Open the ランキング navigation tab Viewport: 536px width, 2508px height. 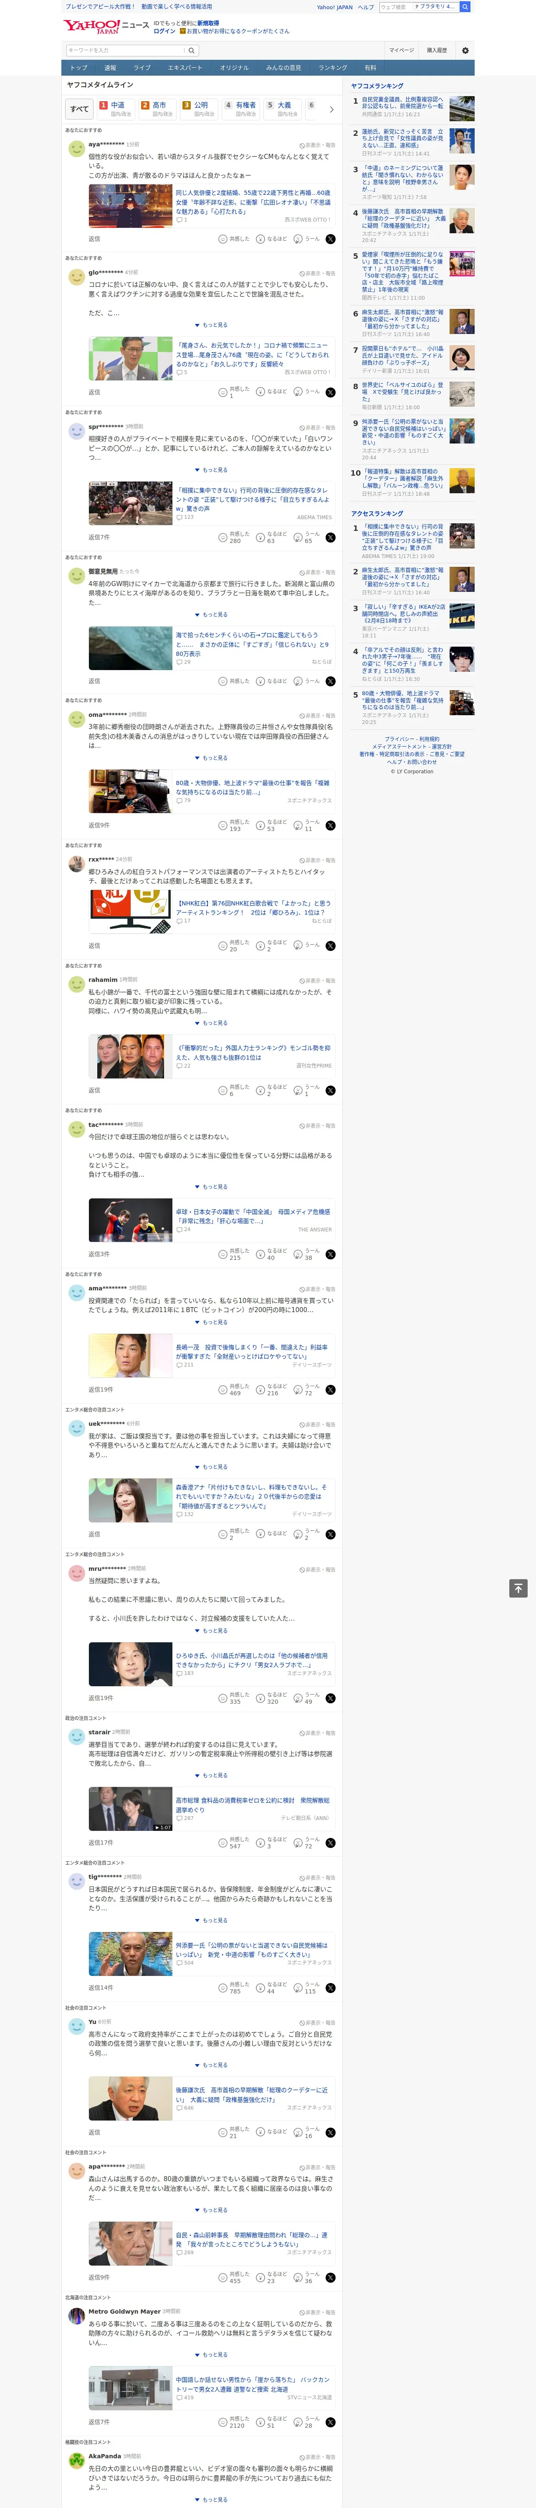tap(333, 68)
